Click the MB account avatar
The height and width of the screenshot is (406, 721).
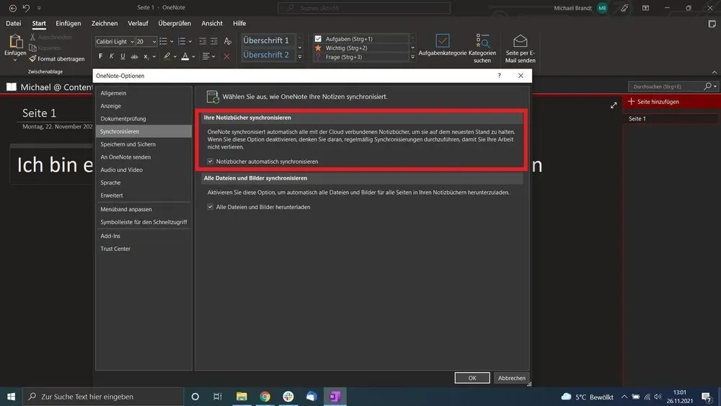pyautogui.click(x=602, y=8)
